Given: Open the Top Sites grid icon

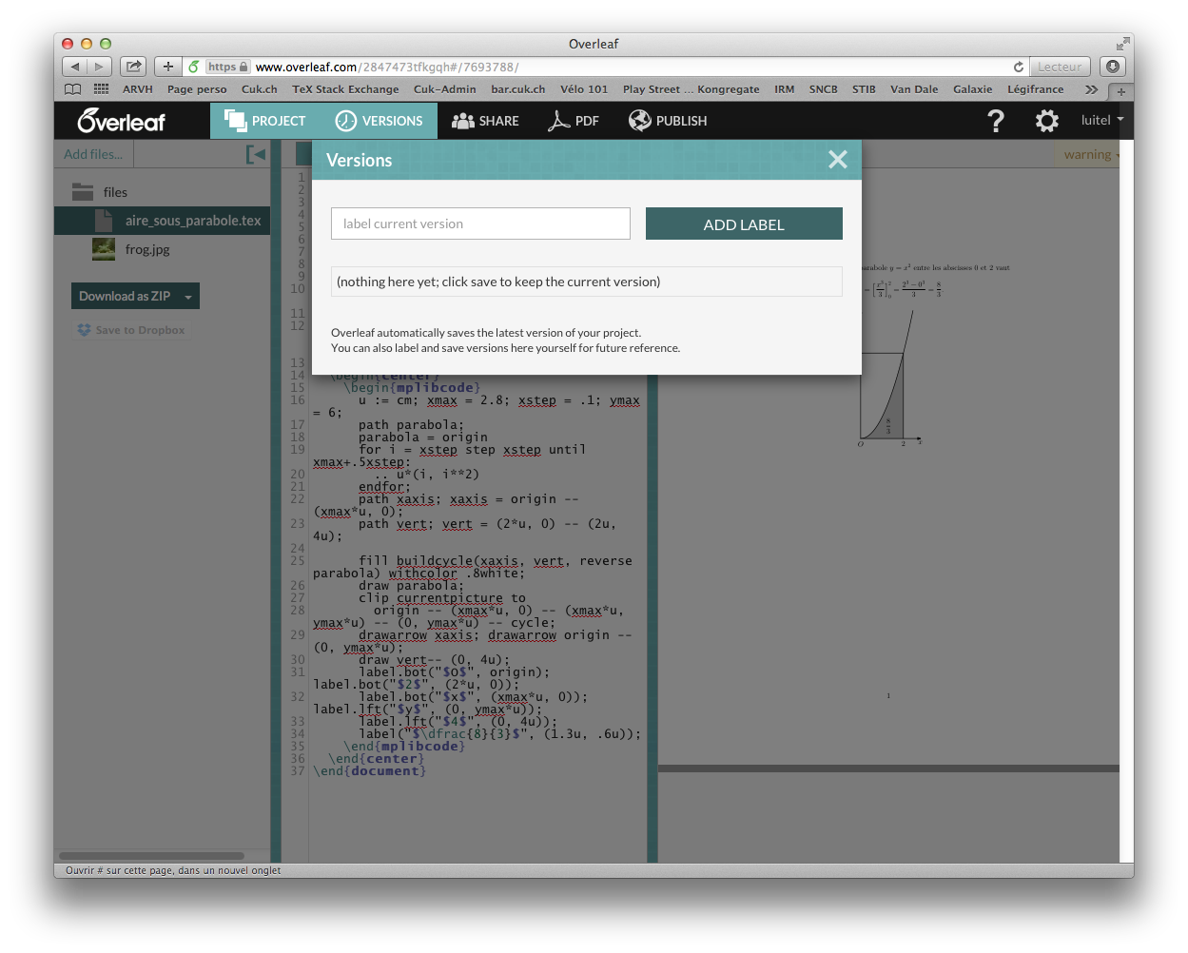Looking at the screenshot, I should pyautogui.click(x=101, y=89).
